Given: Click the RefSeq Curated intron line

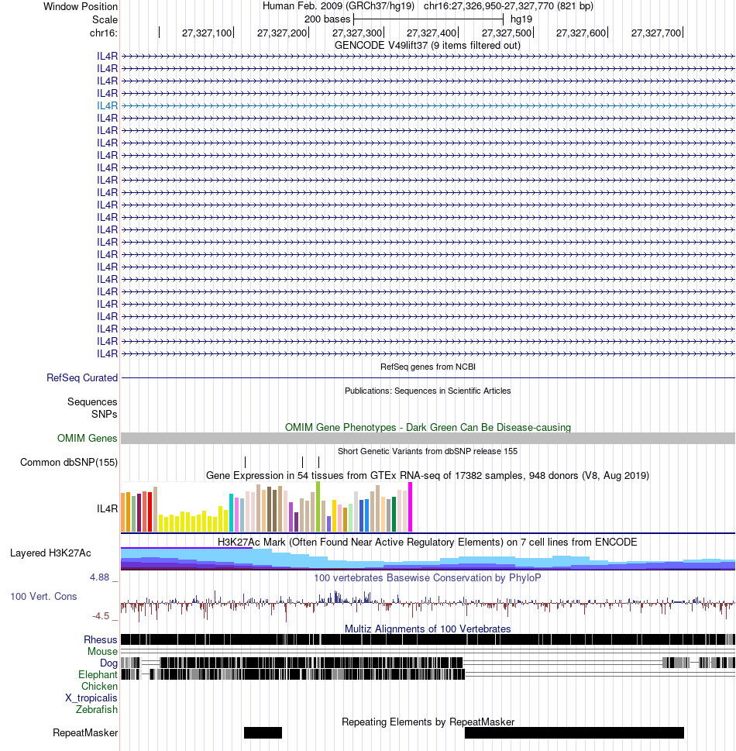Looking at the screenshot, I should click(x=428, y=378).
